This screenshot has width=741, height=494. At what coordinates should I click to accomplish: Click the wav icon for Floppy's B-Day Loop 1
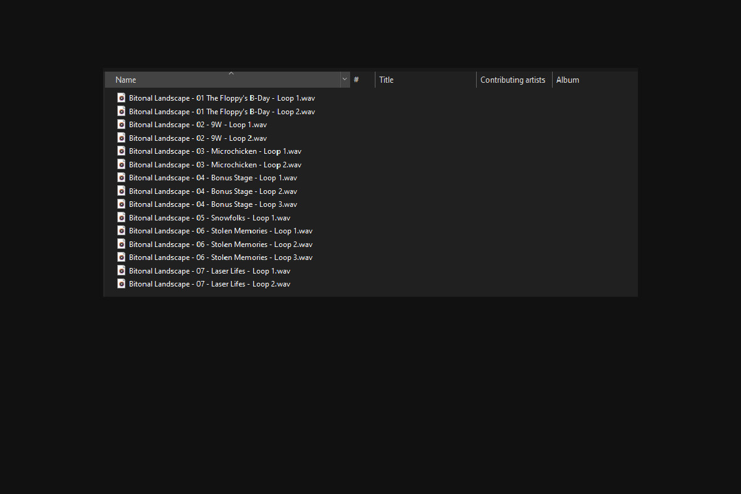coord(122,98)
